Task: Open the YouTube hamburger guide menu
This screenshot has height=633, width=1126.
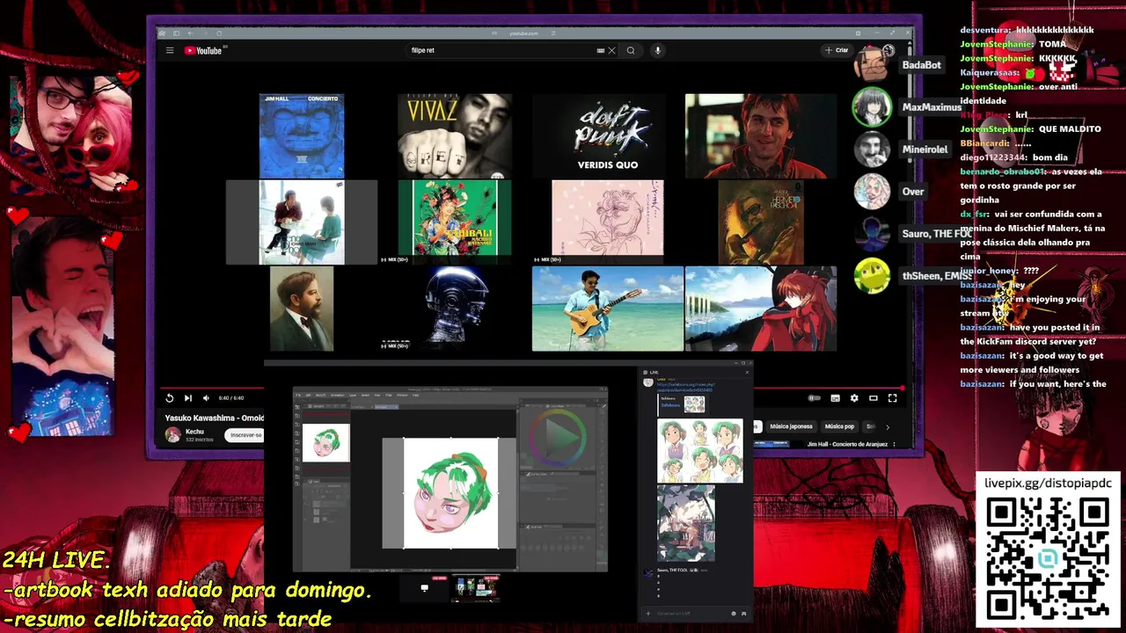Action: click(170, 50)
